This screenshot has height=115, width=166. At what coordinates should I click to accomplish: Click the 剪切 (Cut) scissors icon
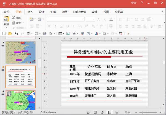point(14,18)
